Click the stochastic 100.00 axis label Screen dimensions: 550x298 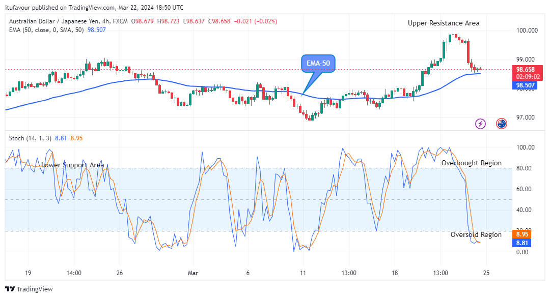pyautogui.click(x=525, y=147)
